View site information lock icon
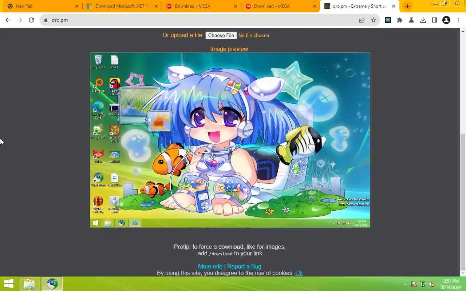This screenshot has height=291, width=466. 46,20
